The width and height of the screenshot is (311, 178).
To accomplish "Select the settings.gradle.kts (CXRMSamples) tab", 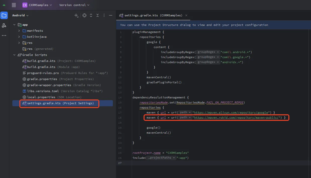I will 153,15.
